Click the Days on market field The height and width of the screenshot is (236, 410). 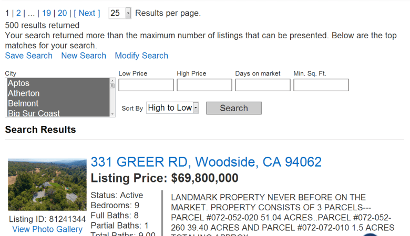click(x=263, y=85)
